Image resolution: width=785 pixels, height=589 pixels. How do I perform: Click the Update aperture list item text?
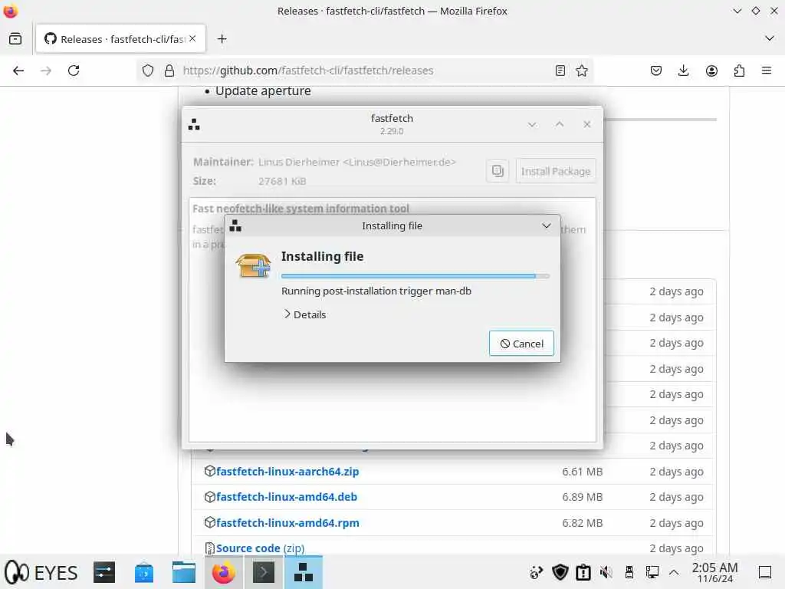pos(263,90)
